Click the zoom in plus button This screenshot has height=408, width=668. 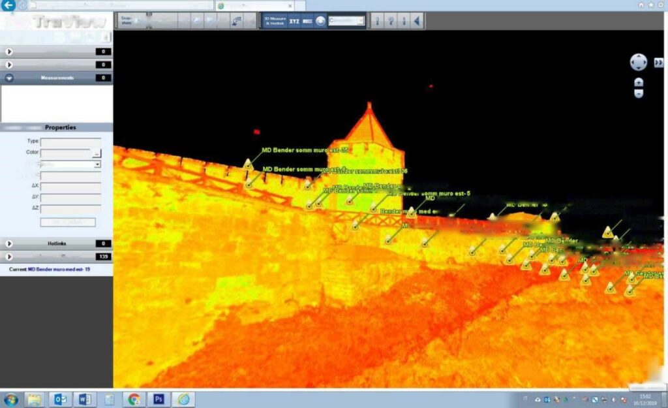(x=639, y=83)
